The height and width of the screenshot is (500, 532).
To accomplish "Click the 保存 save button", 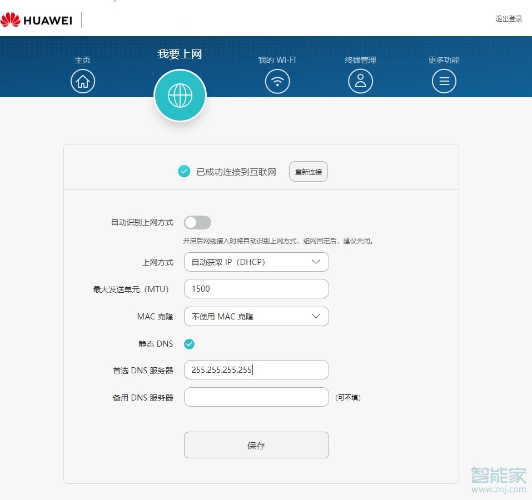I will pos(256,444).
